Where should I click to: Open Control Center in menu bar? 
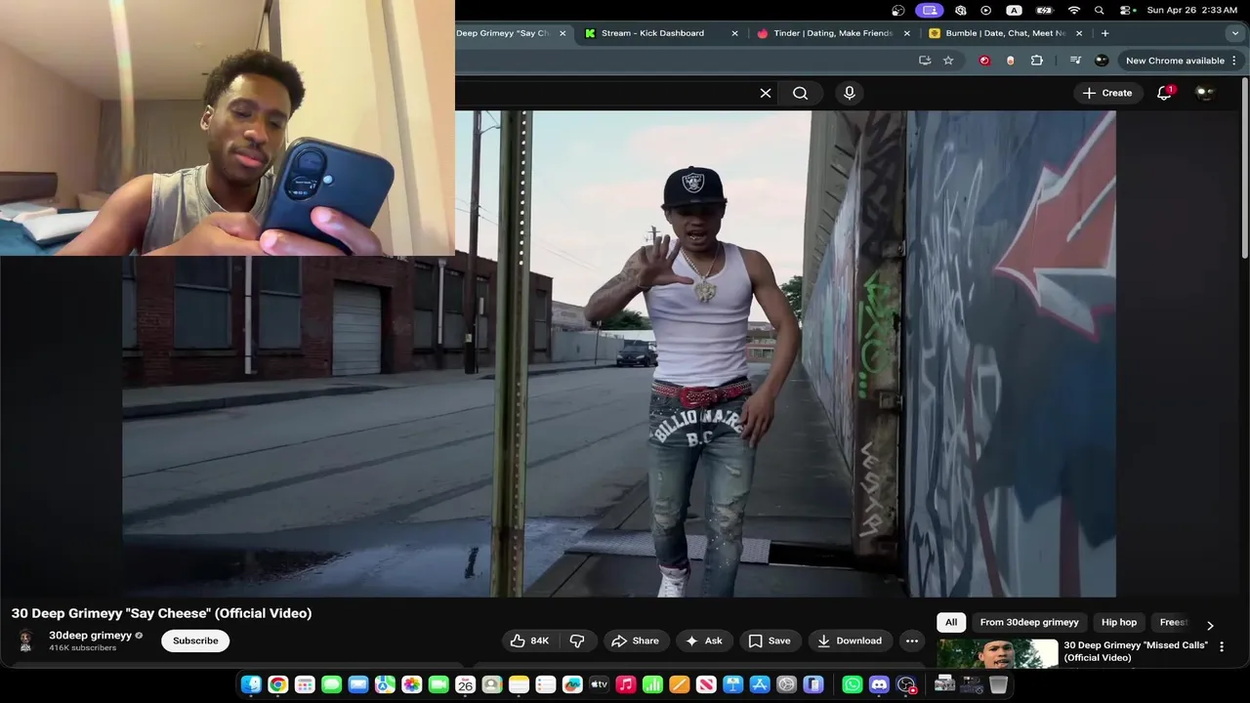[1126, 10]
